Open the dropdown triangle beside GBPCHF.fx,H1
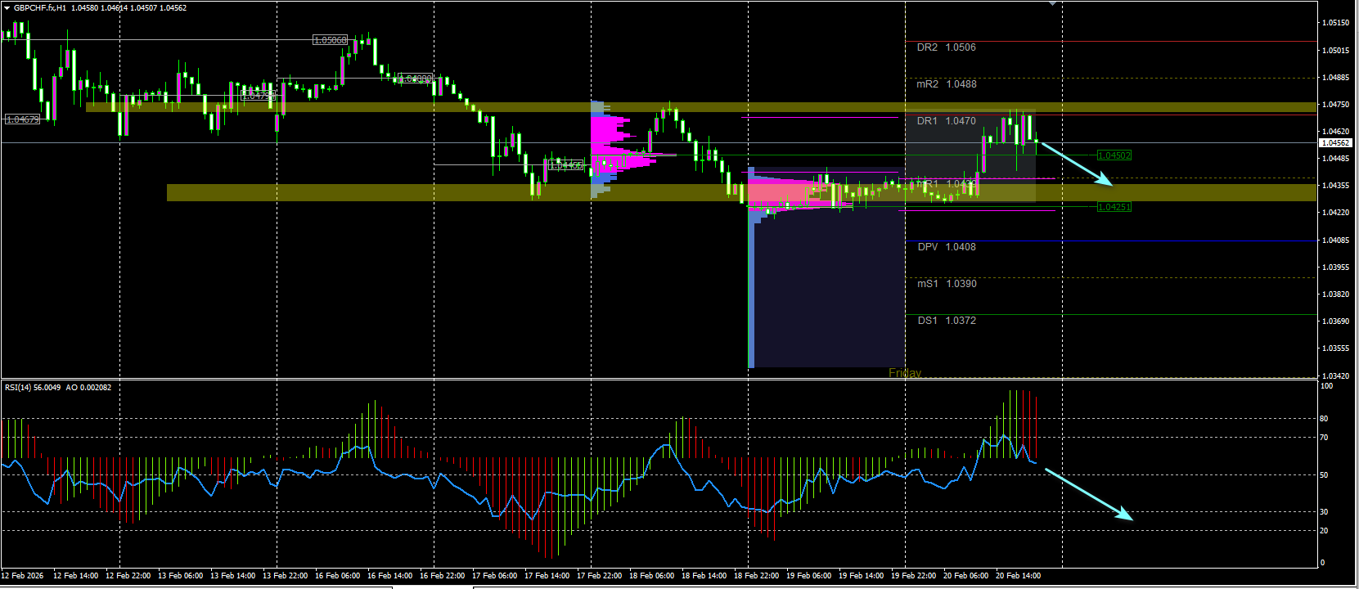Viewport: 1359px width, 589px height. pyautogui.click(x=7, y=8)
